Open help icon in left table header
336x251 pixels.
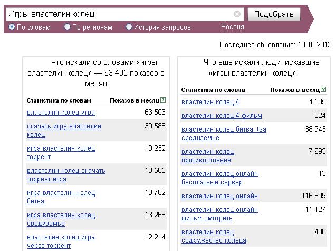click(163, 100)
